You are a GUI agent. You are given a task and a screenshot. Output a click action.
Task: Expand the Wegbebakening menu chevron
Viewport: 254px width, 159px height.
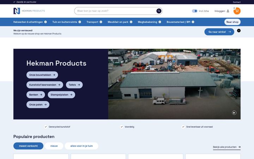click(x=160, y=22)
